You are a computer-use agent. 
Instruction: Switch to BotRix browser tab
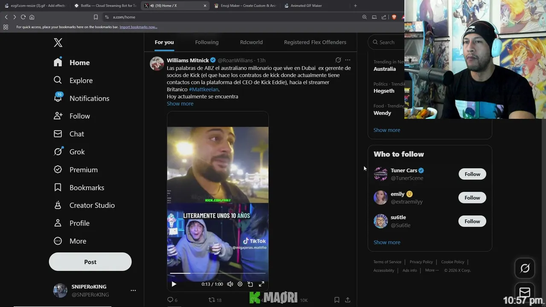tap(105, 6)
